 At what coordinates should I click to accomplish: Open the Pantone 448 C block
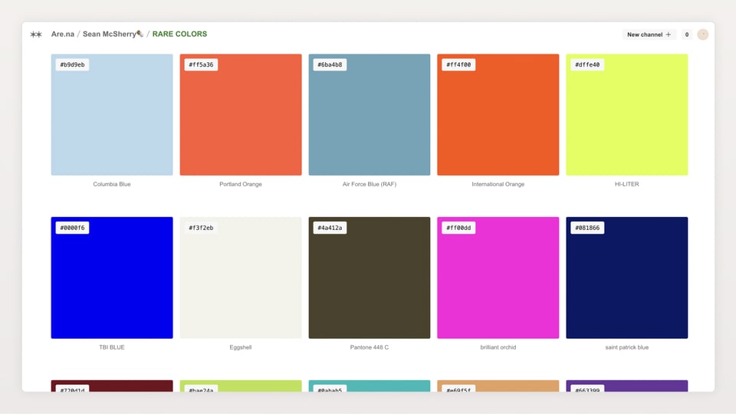(370, 278)
